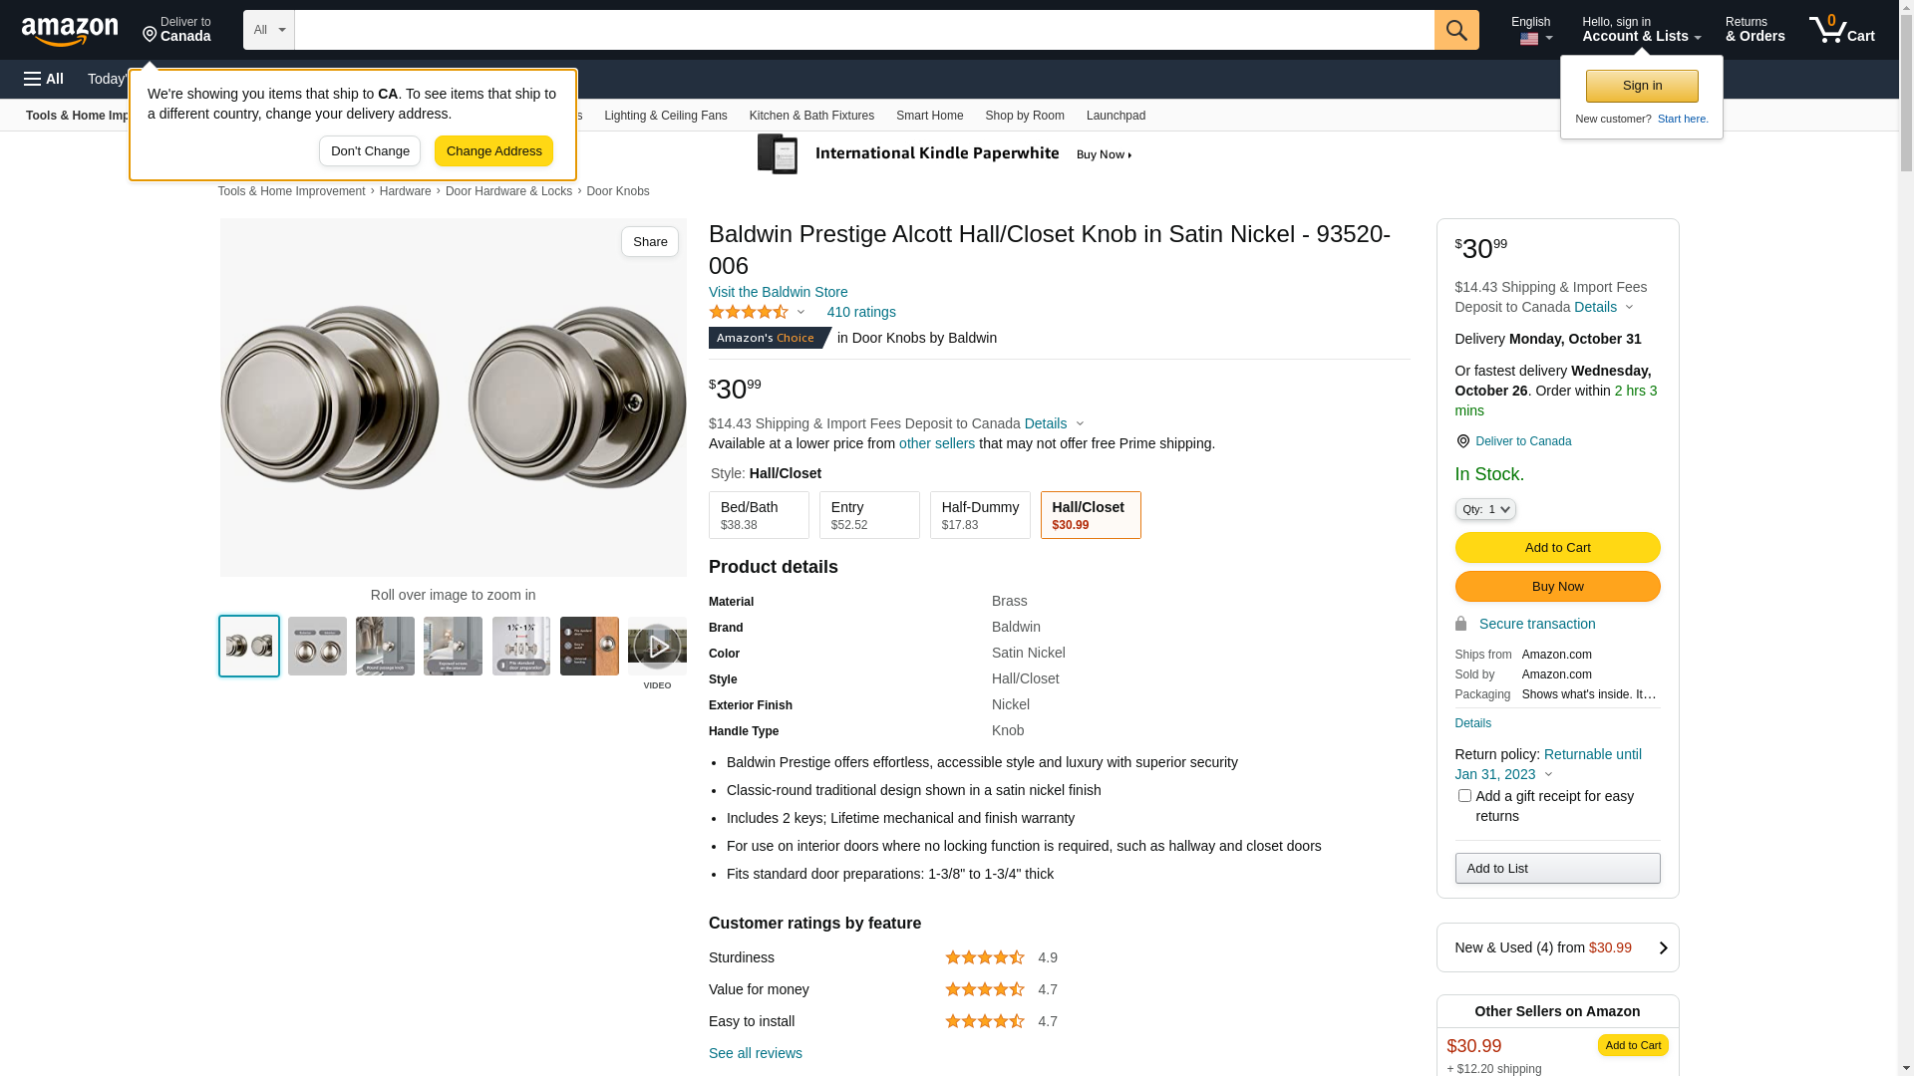Open Lighting & Ceiling Fans menu item

point(665,116)
